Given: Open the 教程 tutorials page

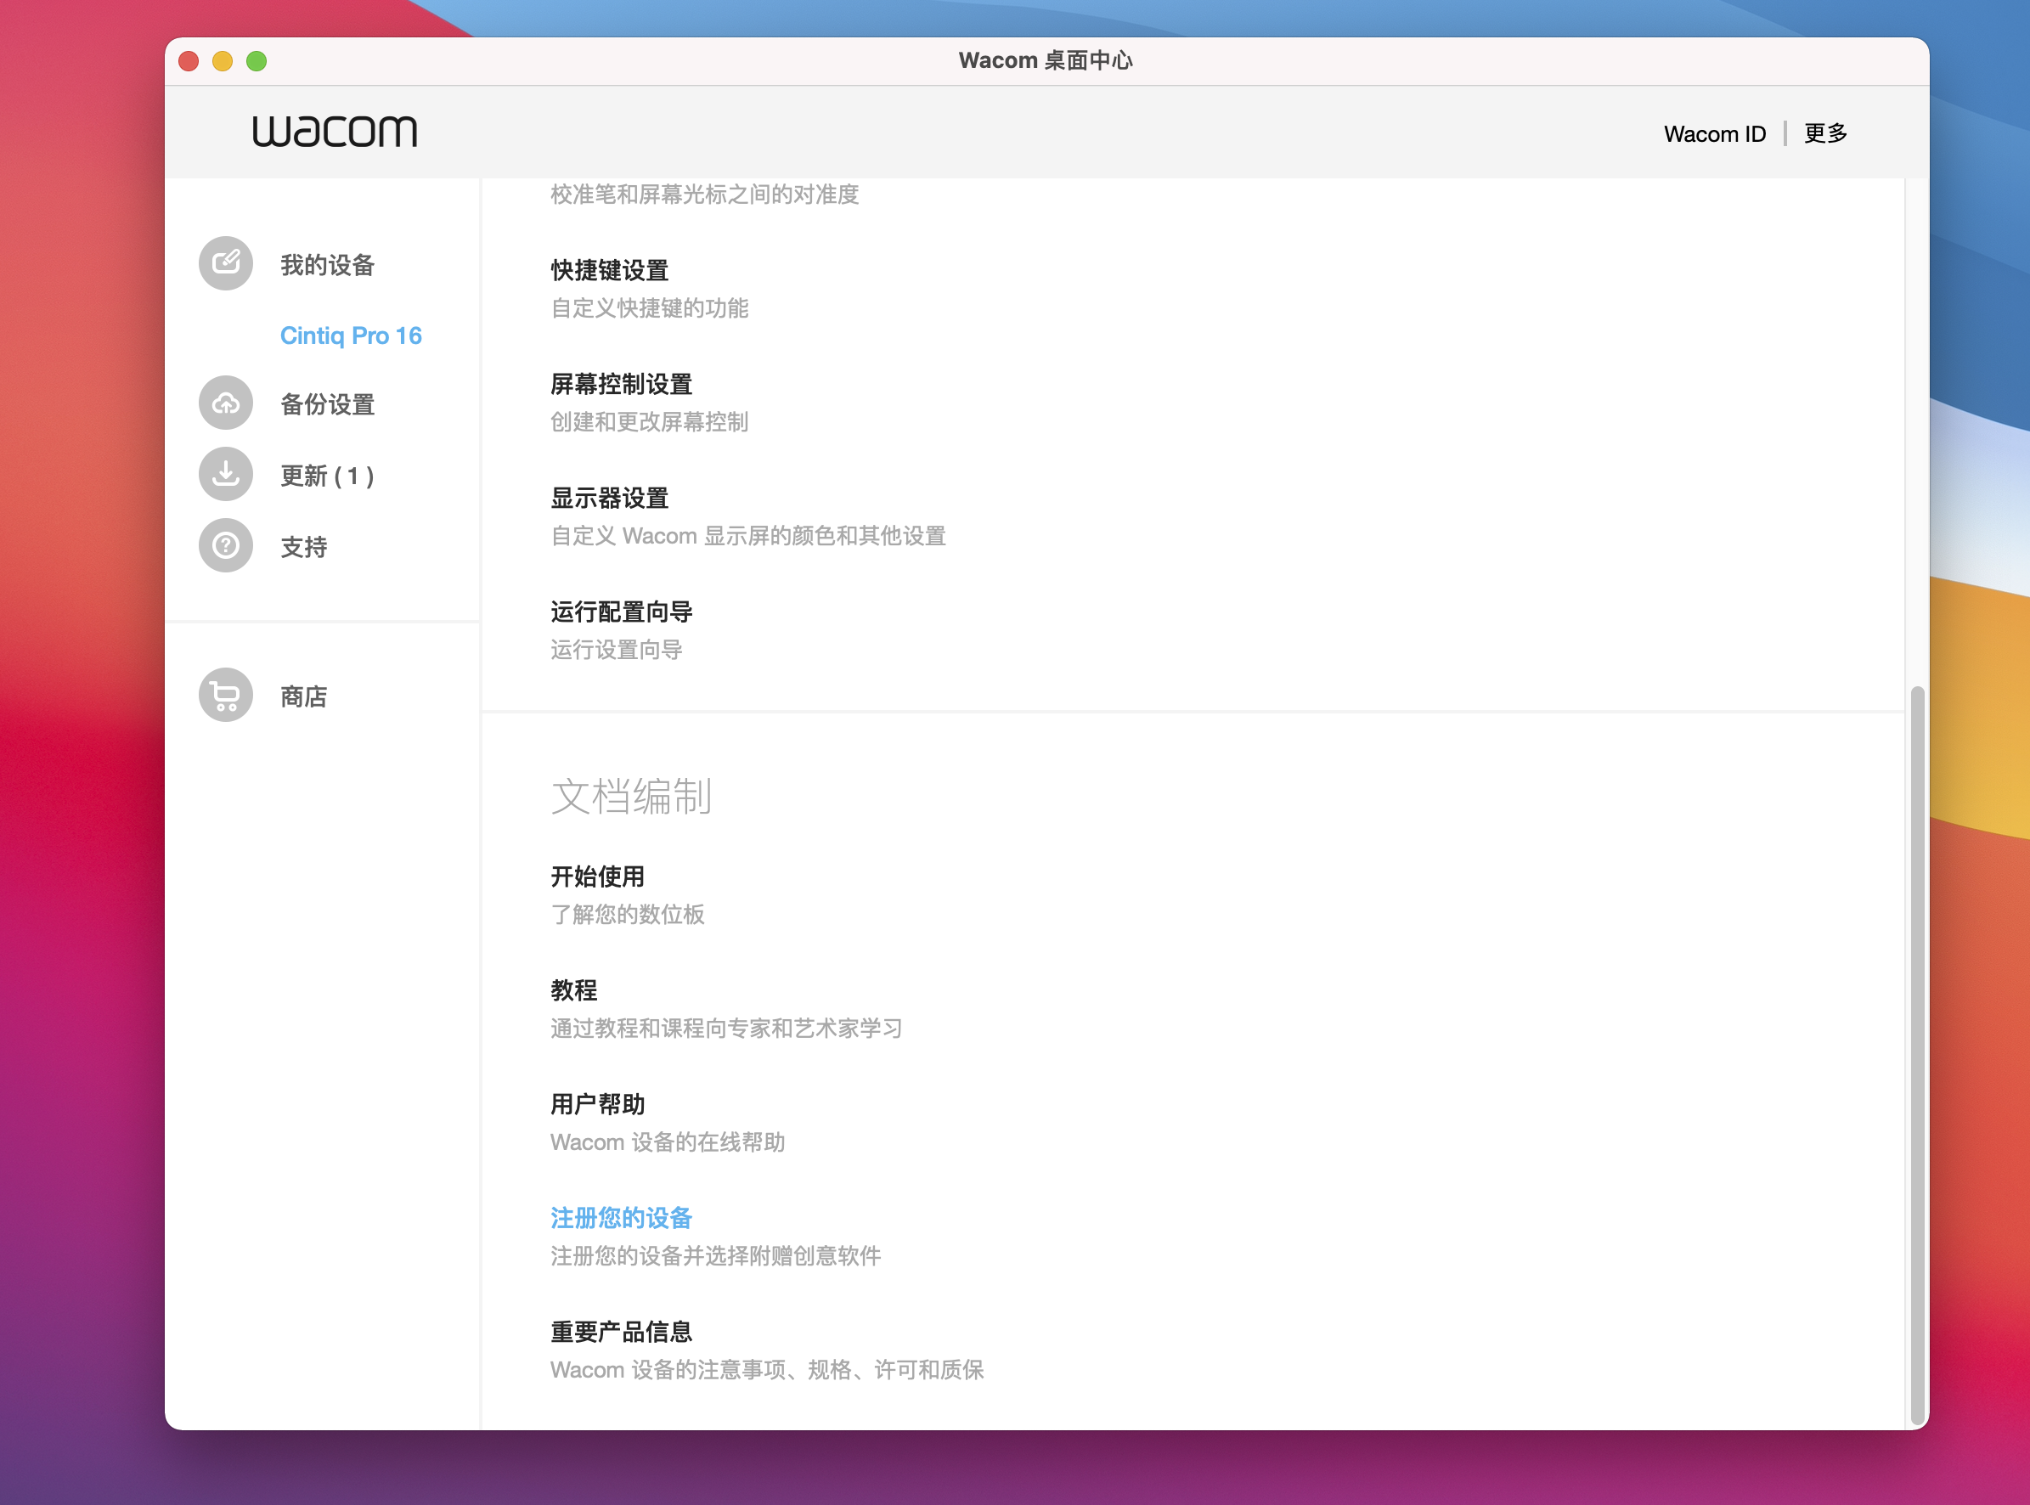Looking at the screenshot, I should (x=574, y=990).
